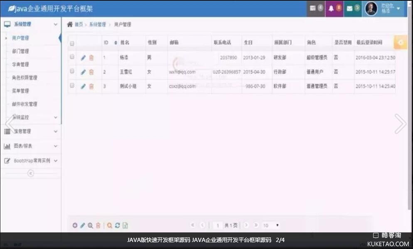The image size is (413, 249).
Task: Toggle the select-all checkbox in table header
Action: 72,43
